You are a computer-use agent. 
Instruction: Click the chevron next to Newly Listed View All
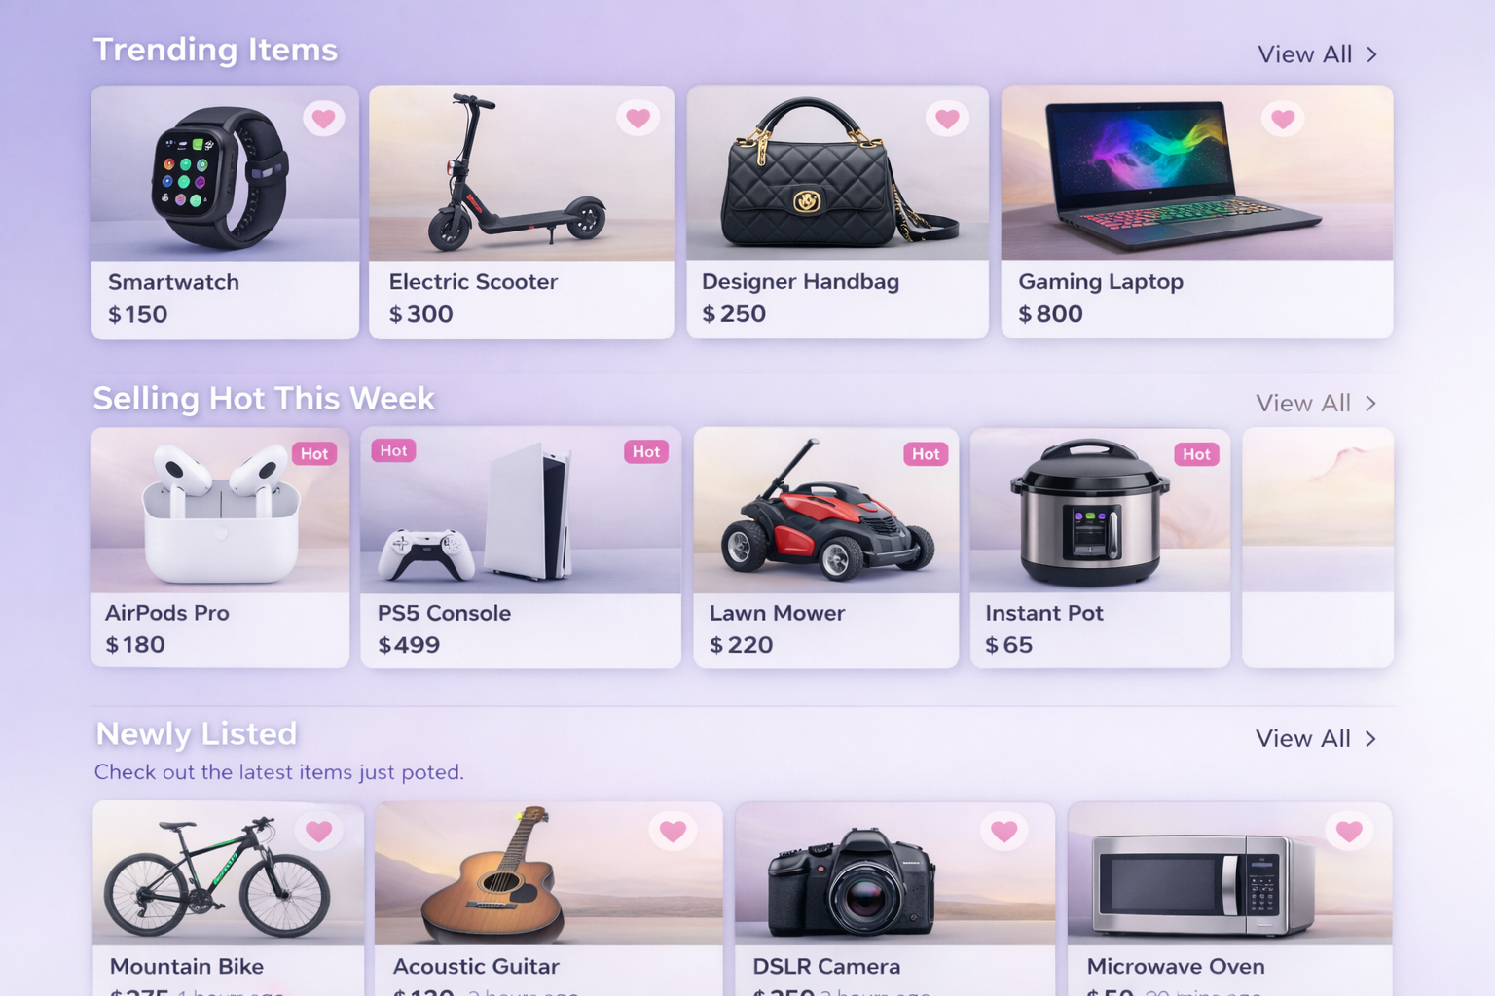tap(1370, 738)
